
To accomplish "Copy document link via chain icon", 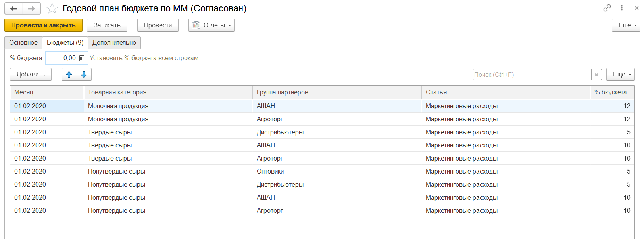I will coord(607,8).
